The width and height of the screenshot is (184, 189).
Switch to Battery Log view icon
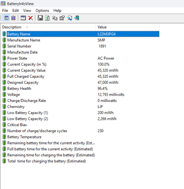(x=13, y=18)
